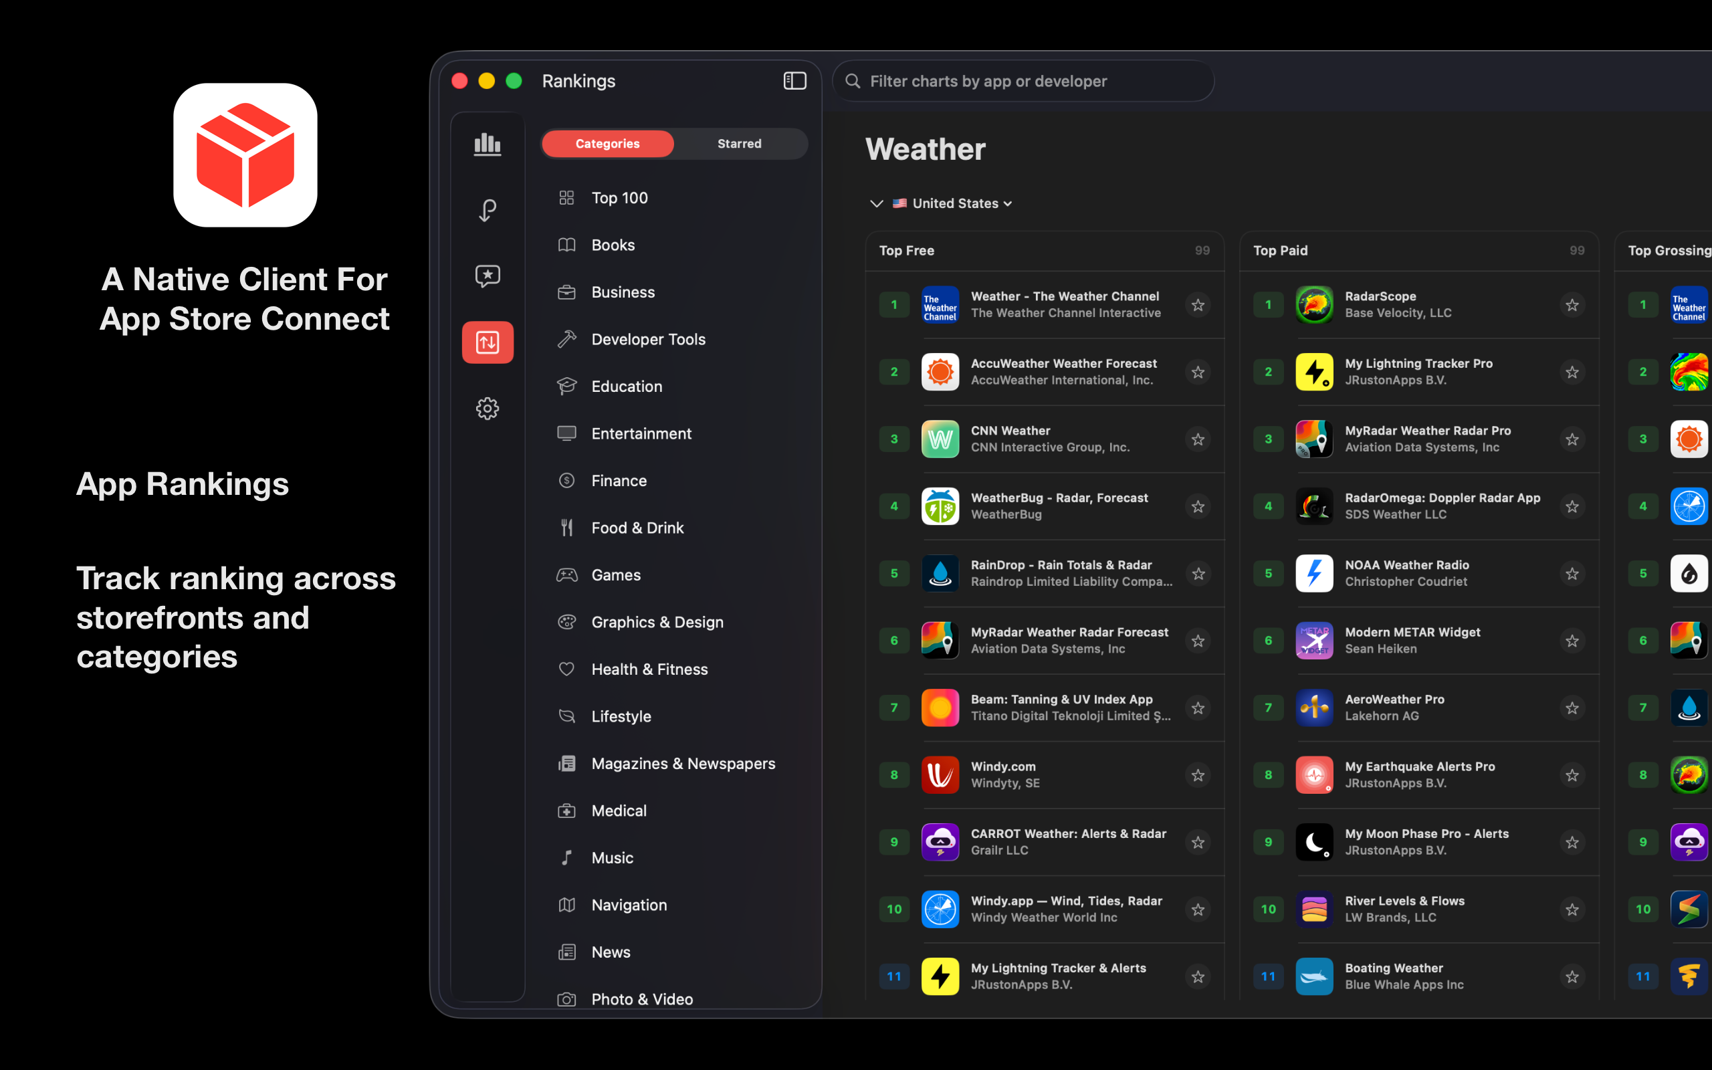
Task: Click the My Earthquake Alerts Pro icon
Action: 1314,776
